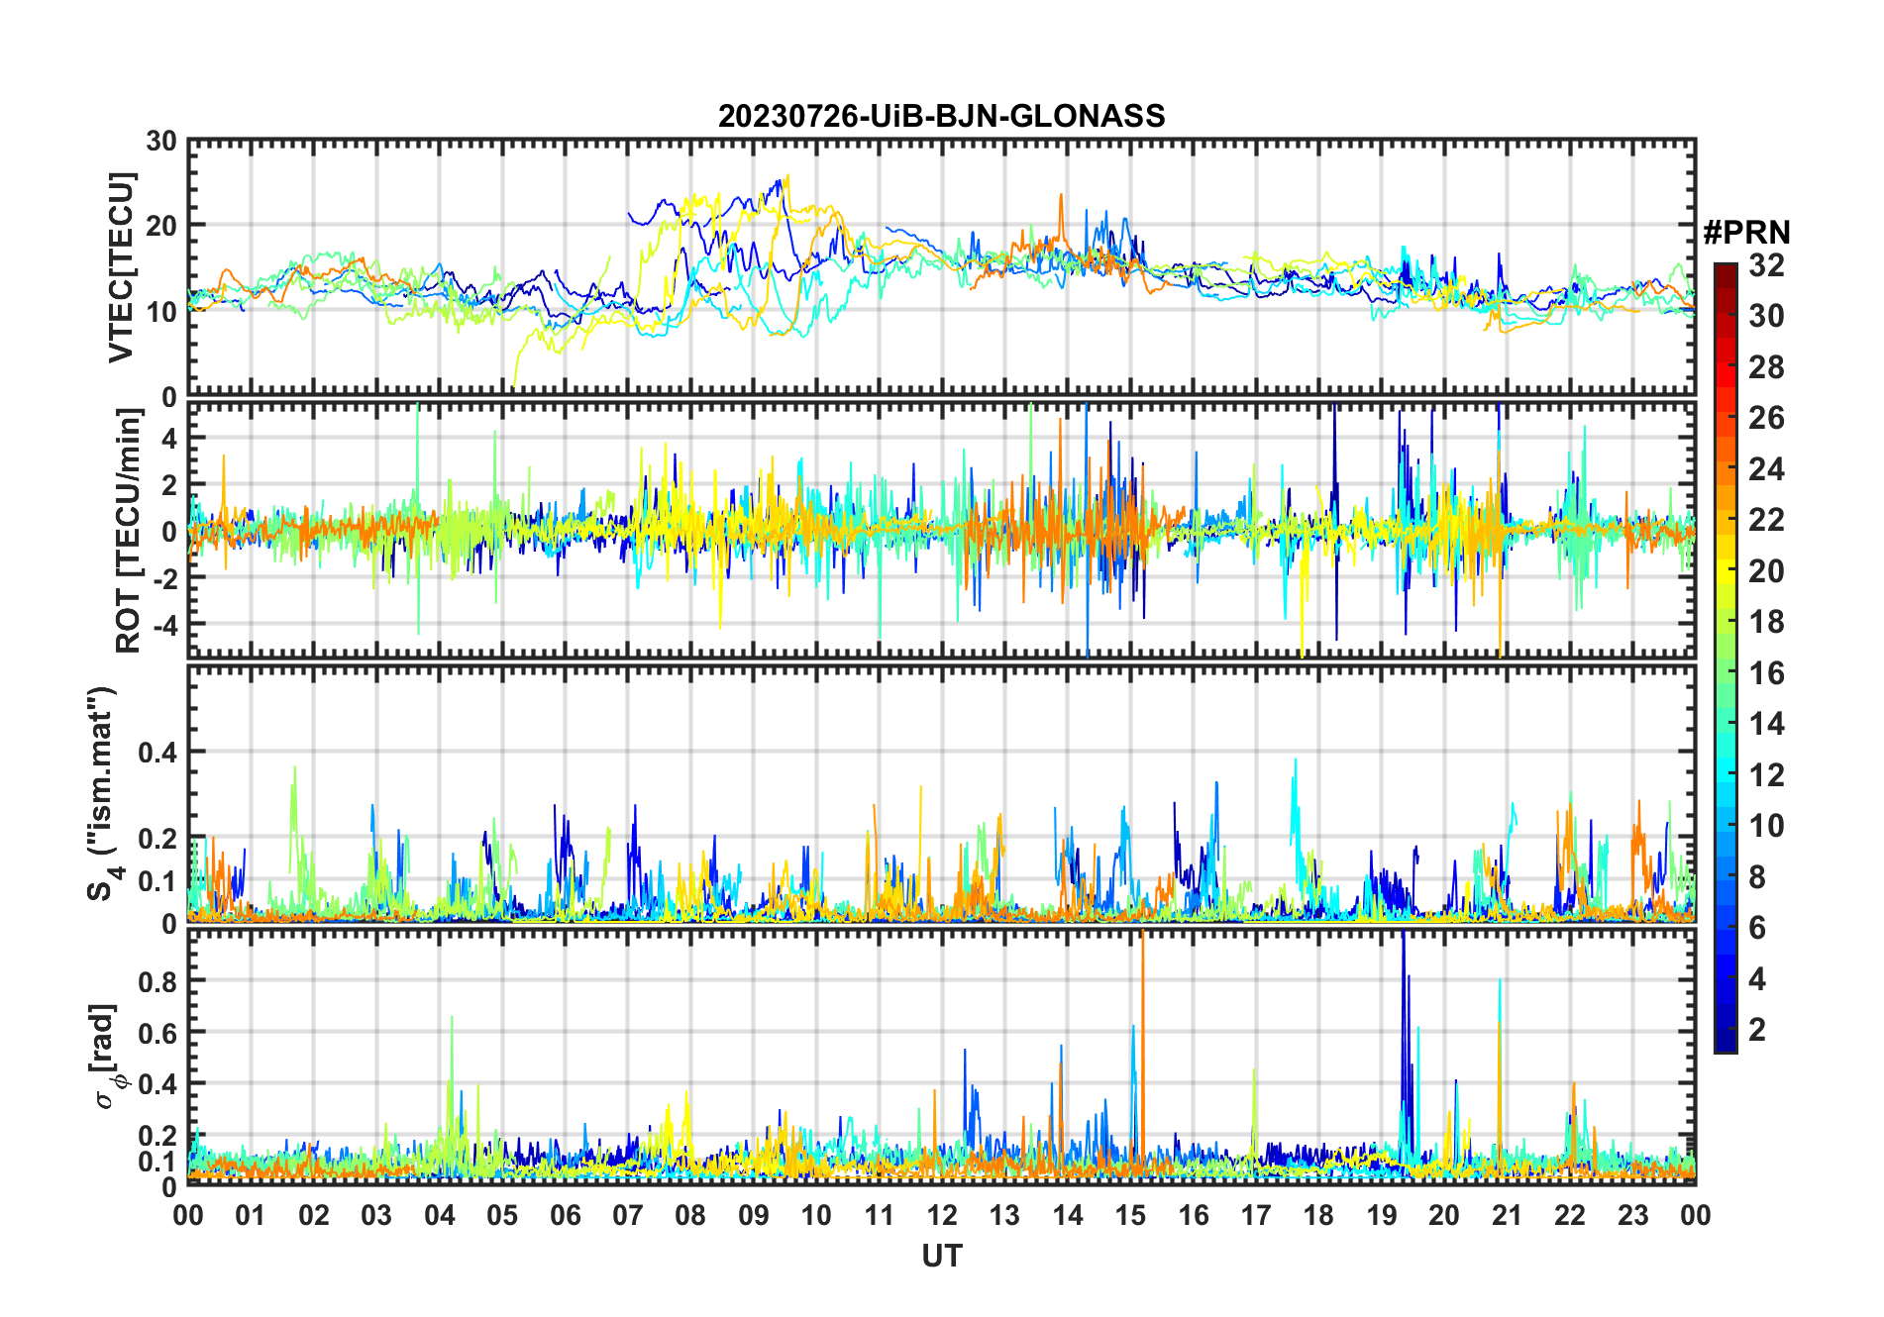Click the sigma phi [rad] axis label

tap(107, 1057)
